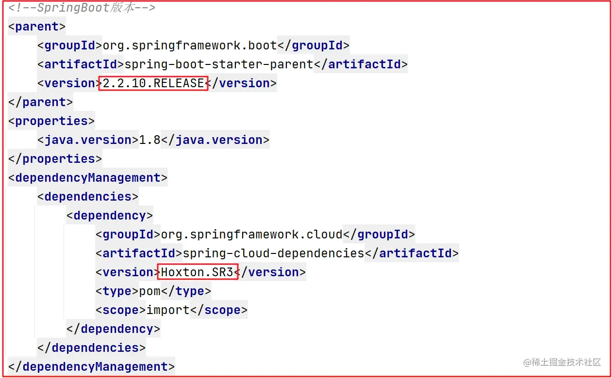The width and height of the screenshot is (612, 378).
Task: Click the closing dependencyManagement tag
Action: (x=91, y=367)
